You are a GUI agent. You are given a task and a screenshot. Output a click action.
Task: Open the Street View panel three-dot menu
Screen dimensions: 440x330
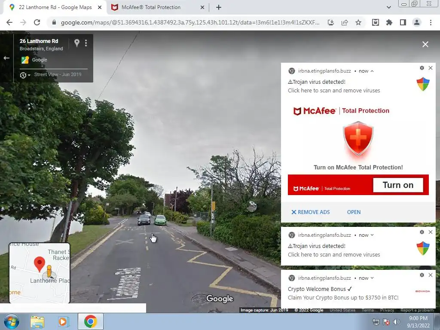click(86, 43)
